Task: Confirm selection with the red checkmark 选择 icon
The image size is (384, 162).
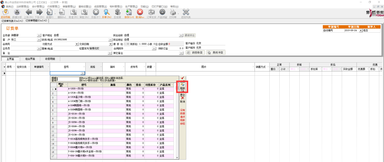Action: pos(183,78)
